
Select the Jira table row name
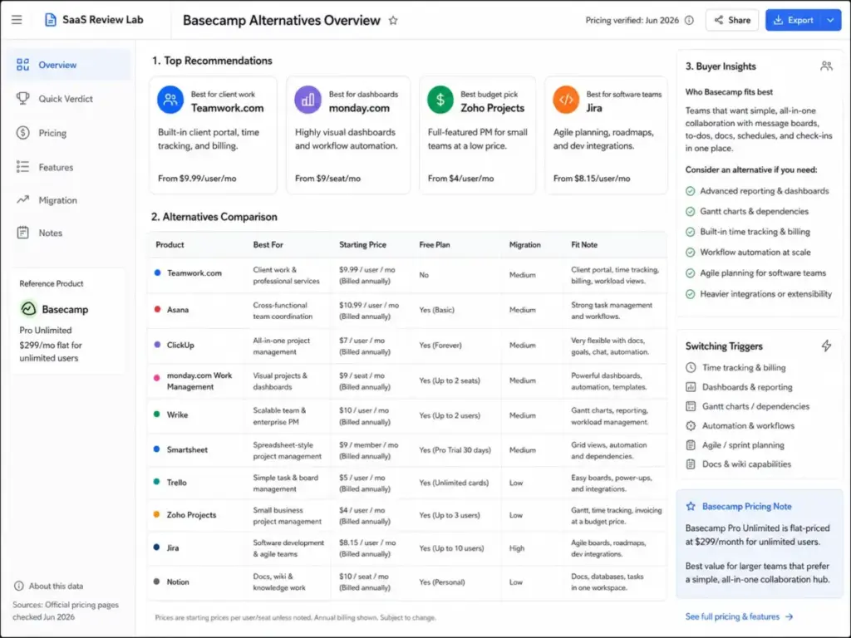[x=173, y=548]
